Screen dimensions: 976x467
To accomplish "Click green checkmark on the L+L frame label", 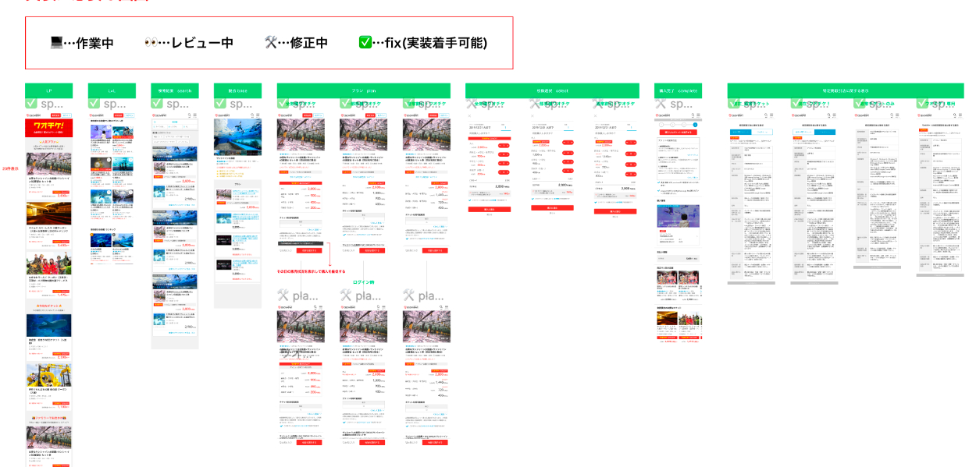I will pos(95,104).
